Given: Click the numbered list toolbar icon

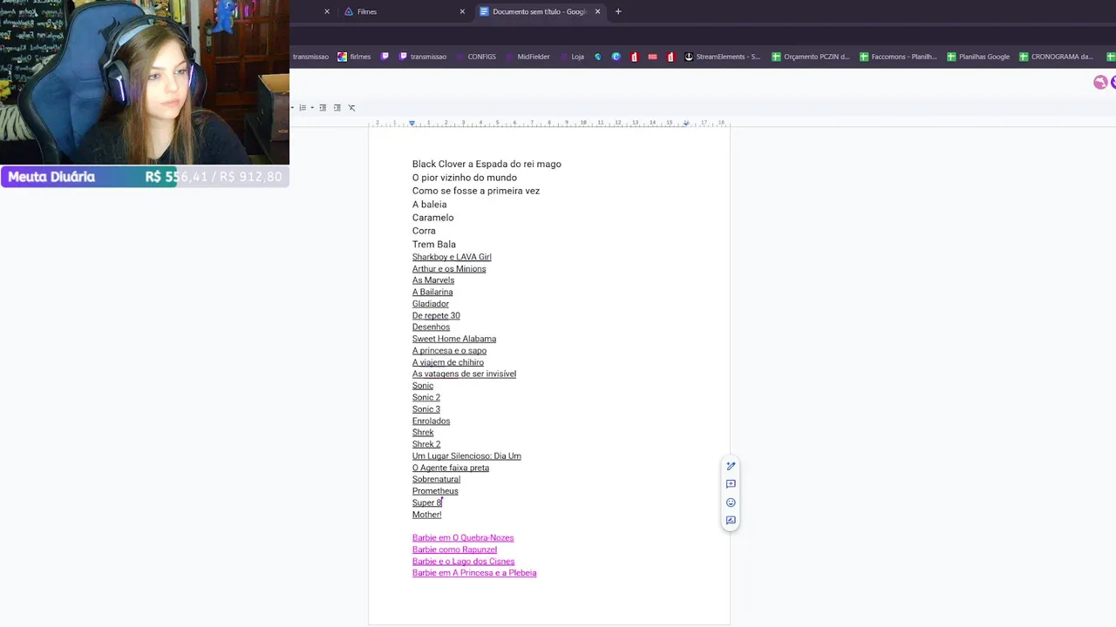Looking at the screenshot, I should (303, 108).
